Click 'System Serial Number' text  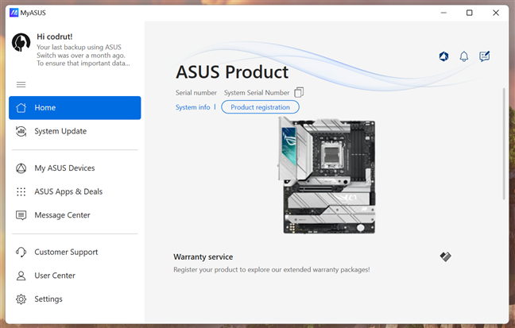point(257,93)
